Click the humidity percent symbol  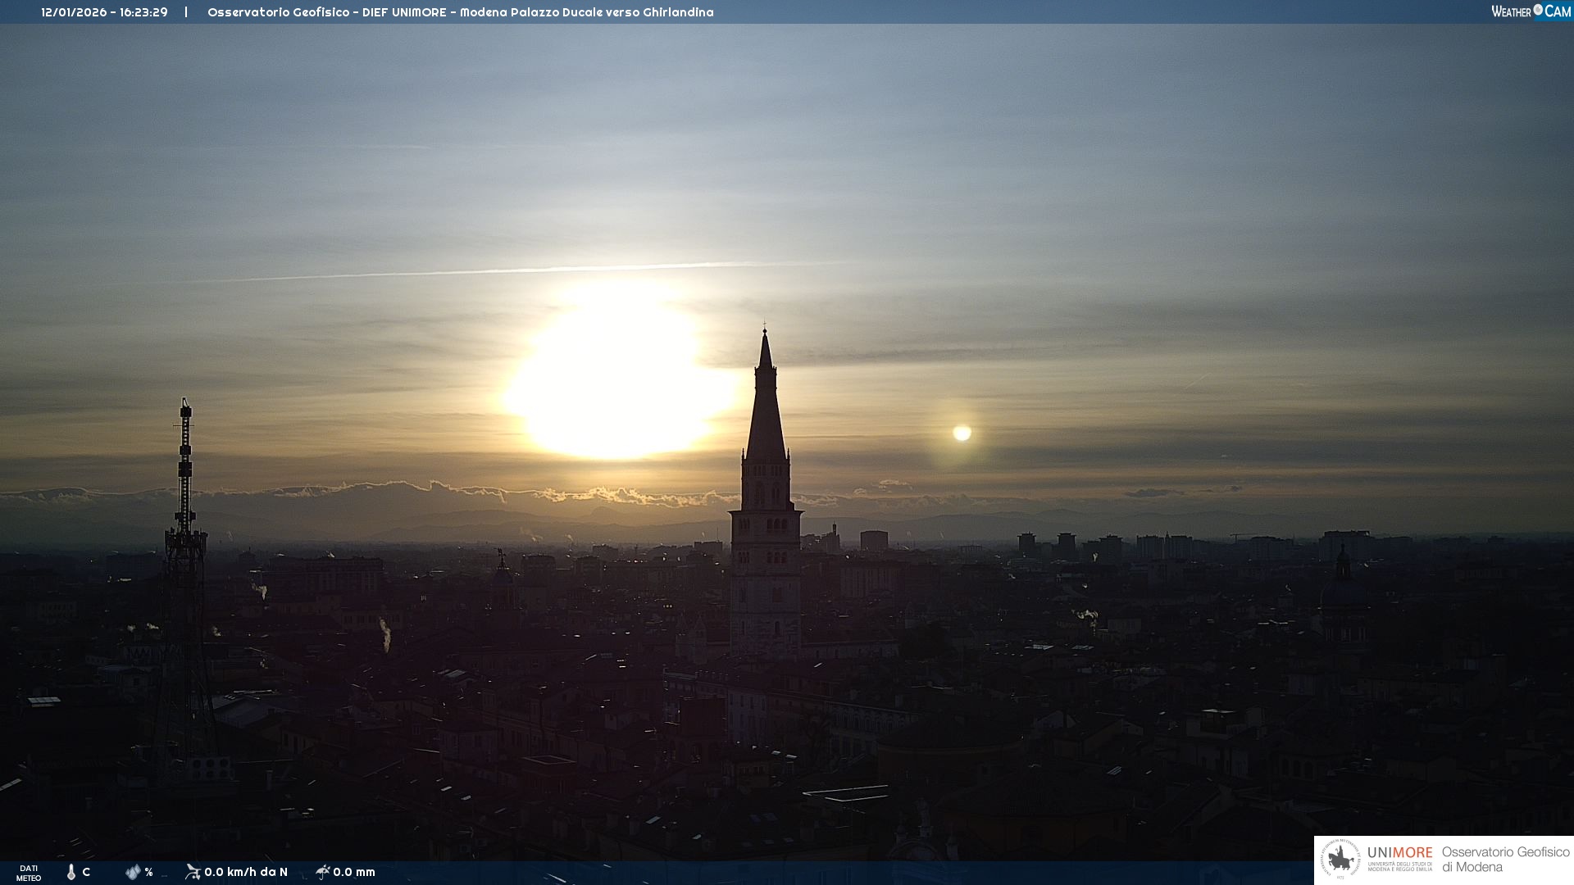tap(148, 872)
